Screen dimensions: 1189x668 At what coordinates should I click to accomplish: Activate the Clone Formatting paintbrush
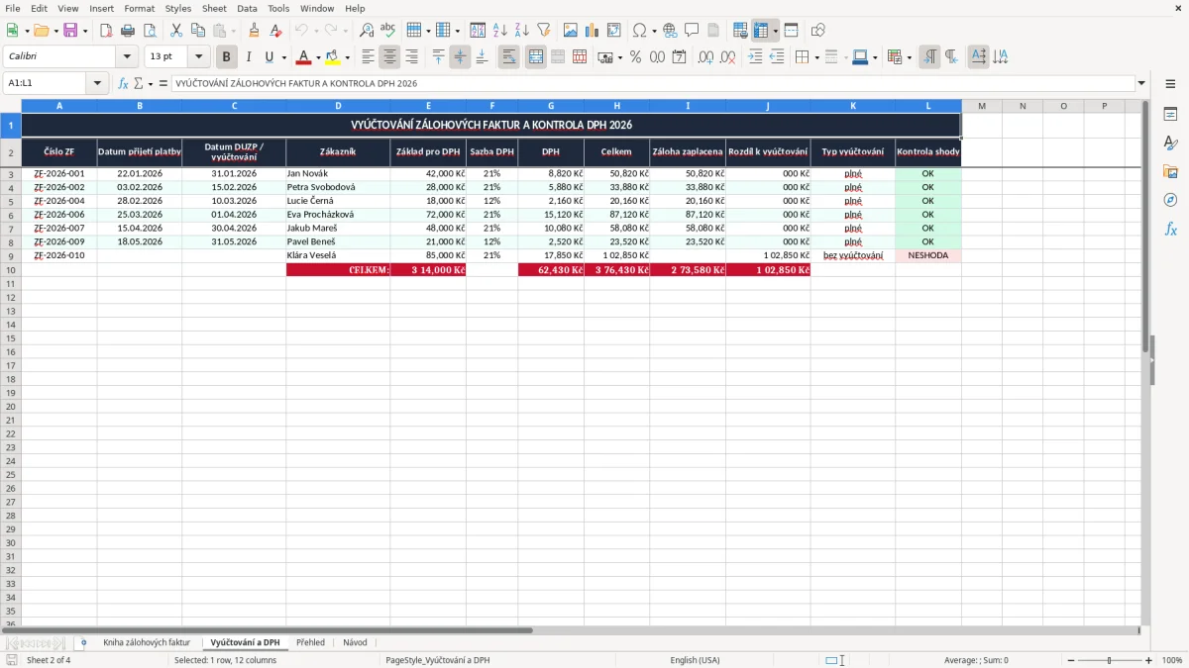pos(255,31)
